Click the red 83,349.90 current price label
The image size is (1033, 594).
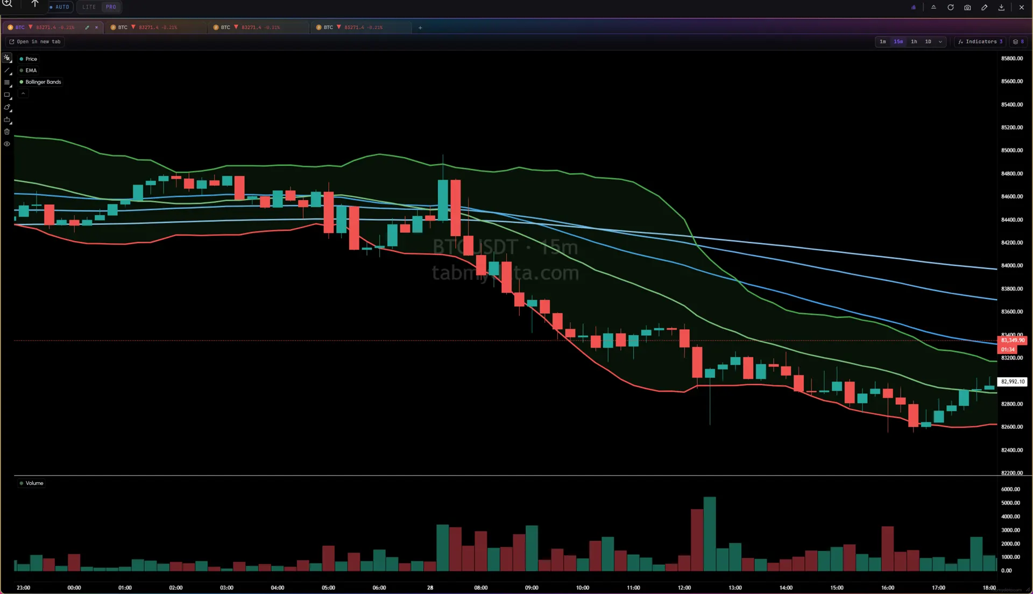coord(1013,341)
